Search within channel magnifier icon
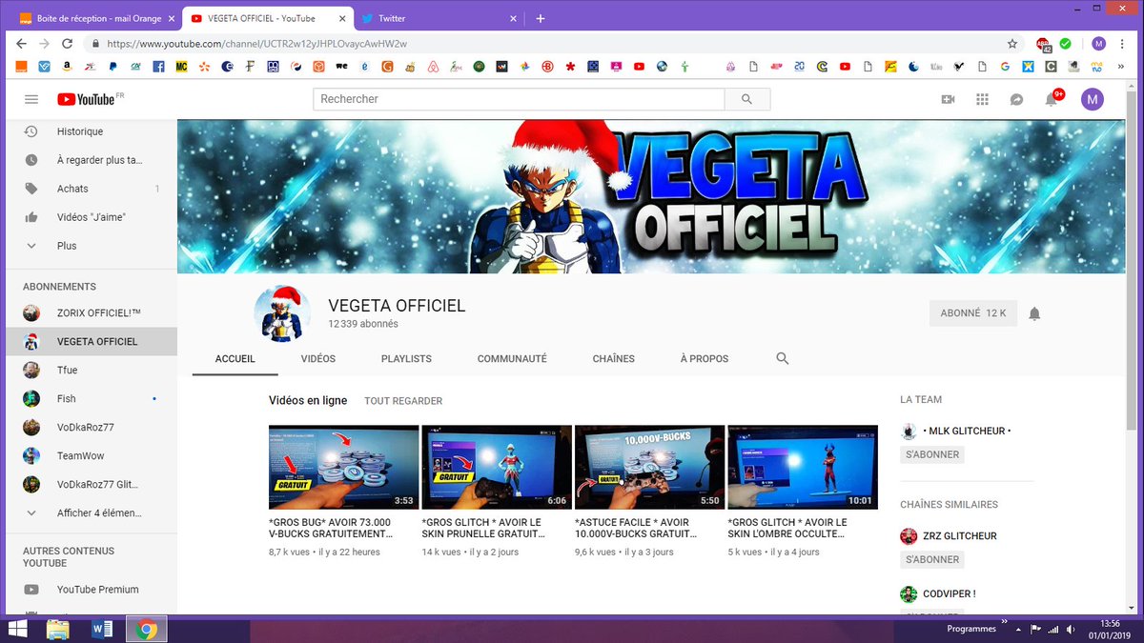Viewport: 1144px width, 643px height. (x=783, y=359)
